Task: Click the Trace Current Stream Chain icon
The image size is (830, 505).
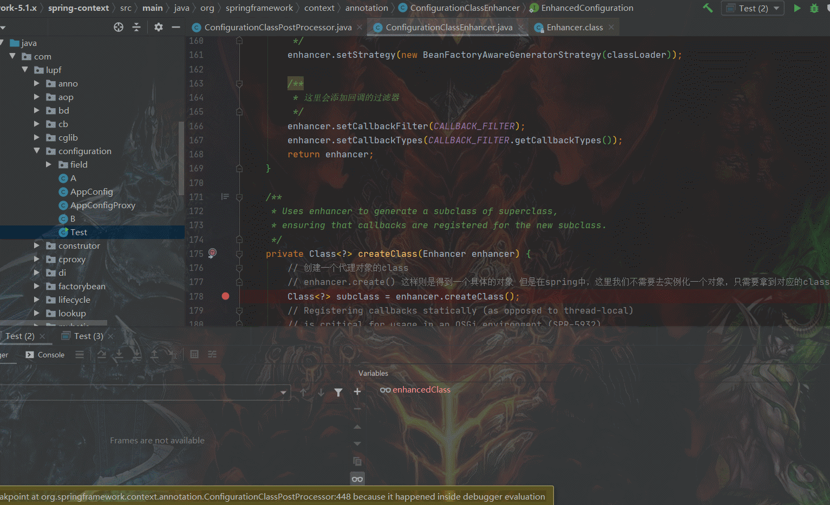Action: click(212, 355)
